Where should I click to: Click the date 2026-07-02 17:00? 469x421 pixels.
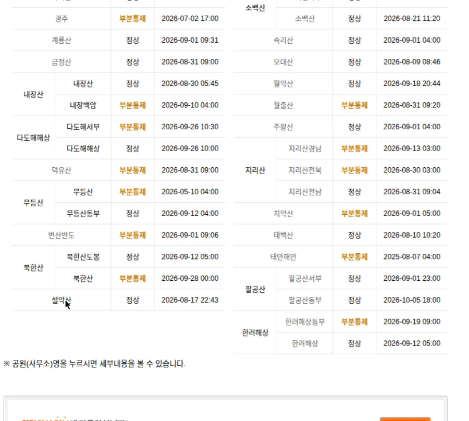190,19
